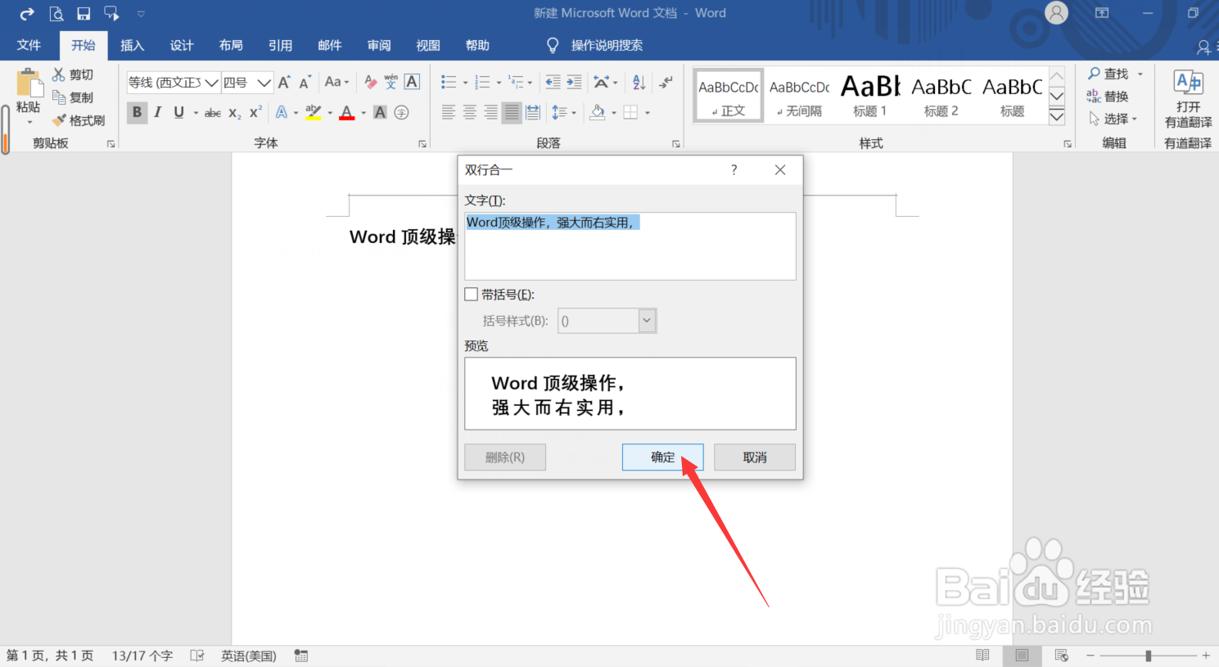Toggle the character shading icon
Viewport: 1219px width, 667px height.
pos(380,112)
